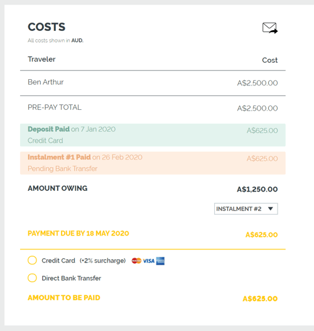Select Direct Bank Transfer radio button
The height and width of the screenshot is (331, 314).
[32, 278]
